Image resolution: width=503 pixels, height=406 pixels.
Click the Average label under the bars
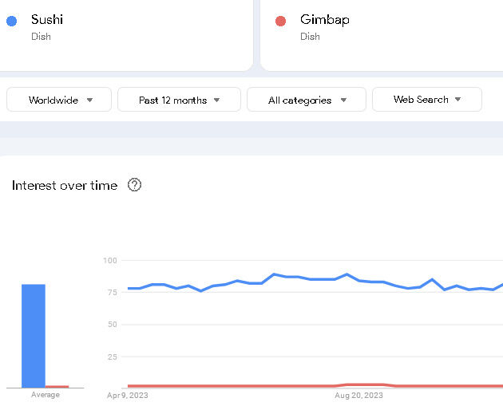(x=45, y=395)
